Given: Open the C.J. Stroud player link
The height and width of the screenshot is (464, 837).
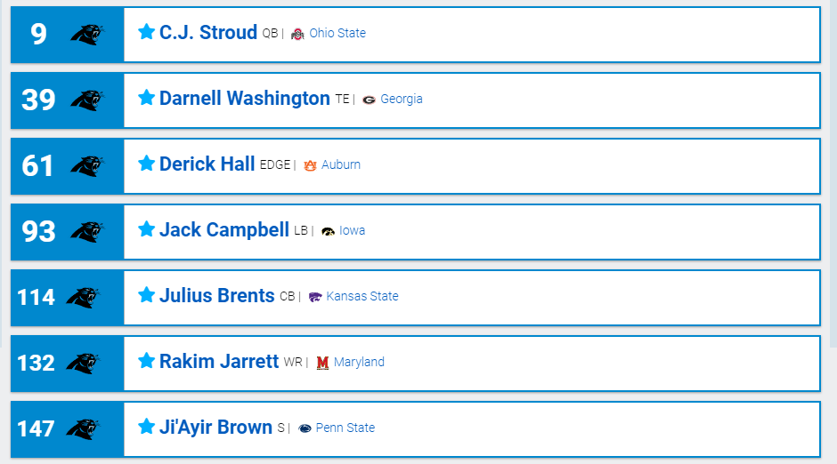Looking at the screenshot, I should click(x=208, y=33).
